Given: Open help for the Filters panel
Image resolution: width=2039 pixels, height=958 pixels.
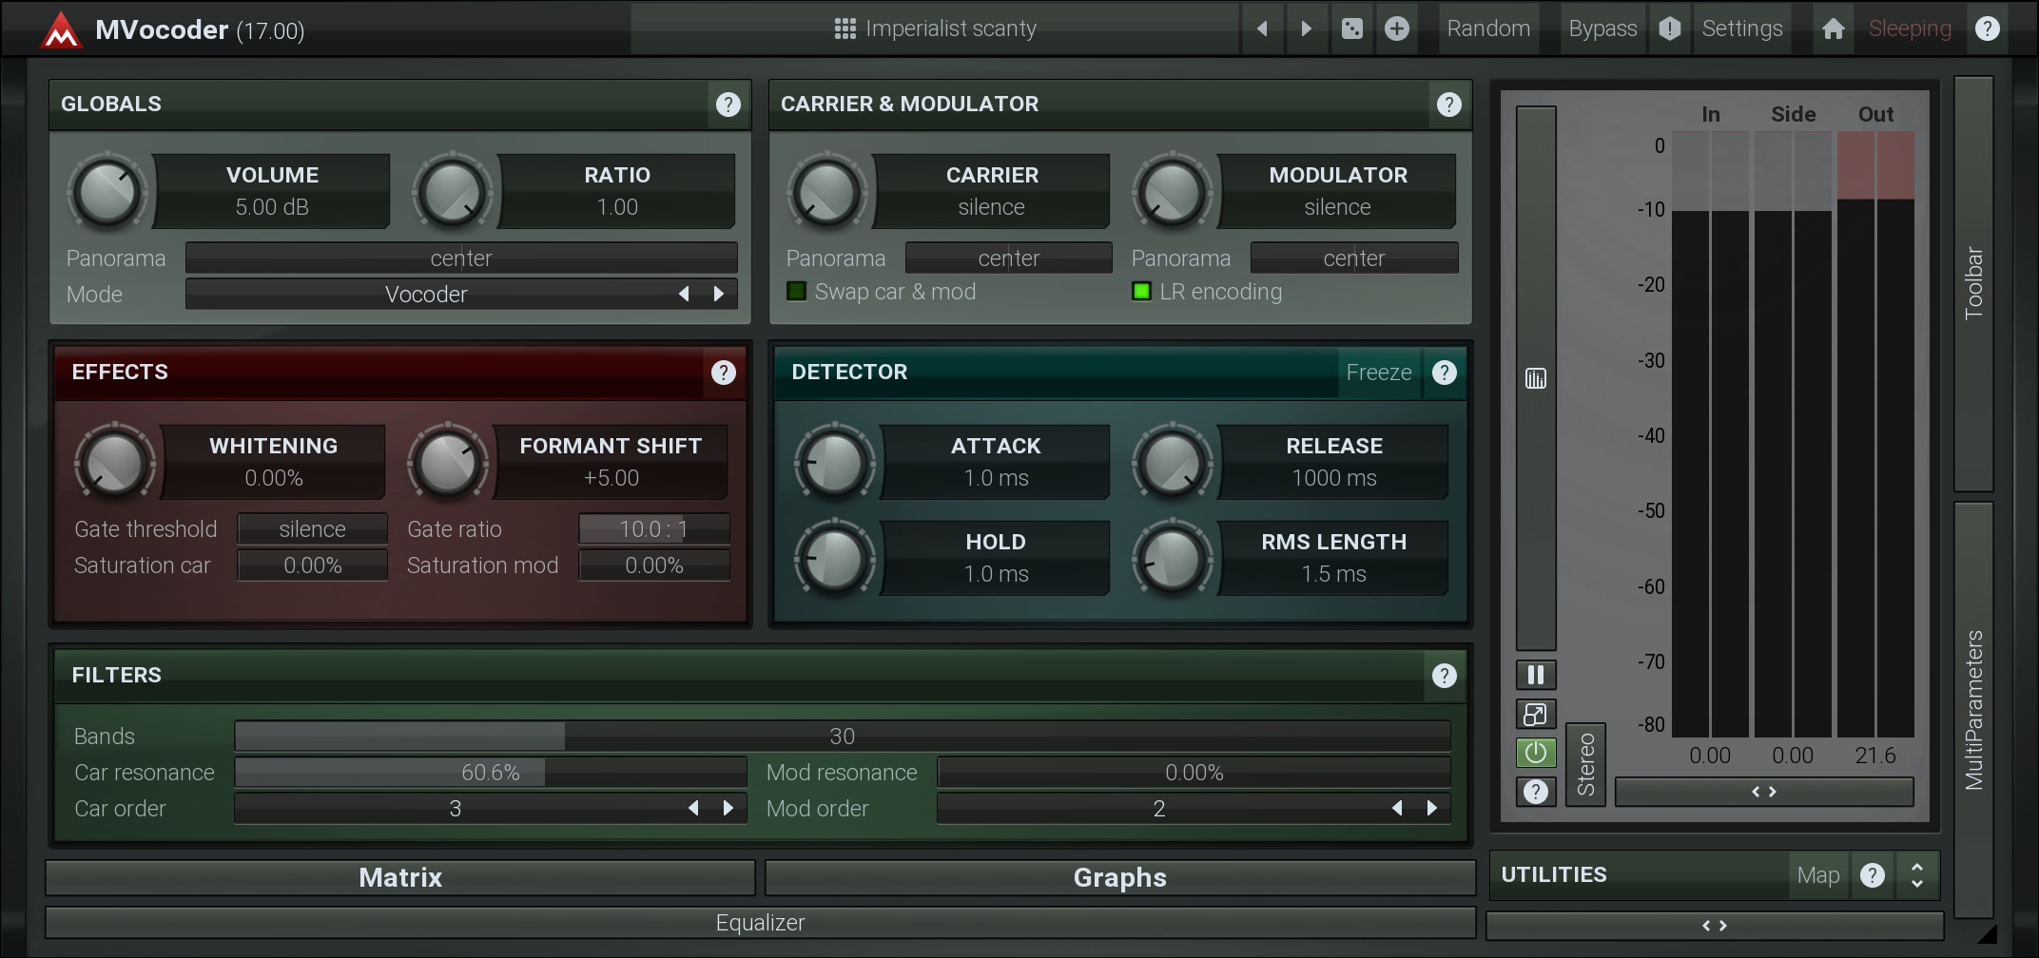Looking at the screenshot, I should [x=1444, y=676].
